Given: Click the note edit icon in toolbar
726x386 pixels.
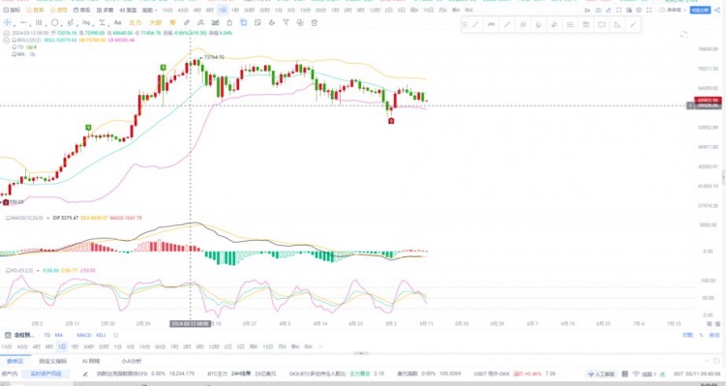Looking at the screenshot, I should tap(257, 22).
